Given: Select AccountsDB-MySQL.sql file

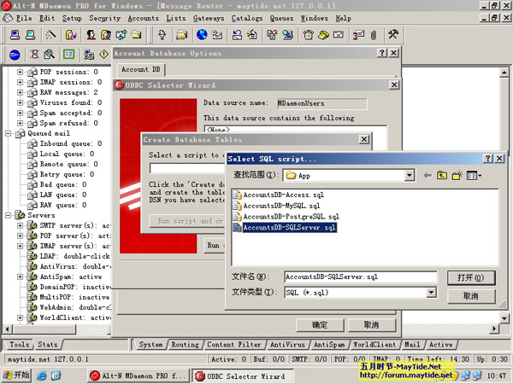Looking at the screenshot, I should point(280,206).
